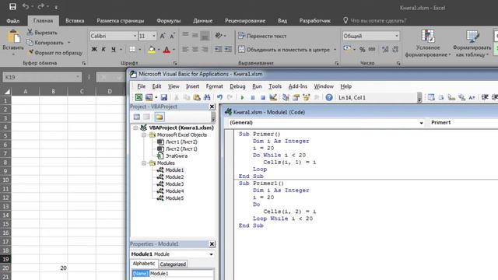Toggle underline (Ч) formatting
Viewport: 498px width, 280px height.
click(x=114, y=50)
